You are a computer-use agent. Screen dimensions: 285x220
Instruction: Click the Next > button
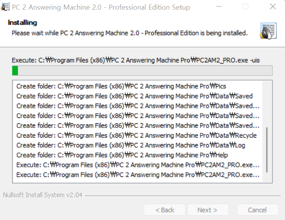pos(208,210)
